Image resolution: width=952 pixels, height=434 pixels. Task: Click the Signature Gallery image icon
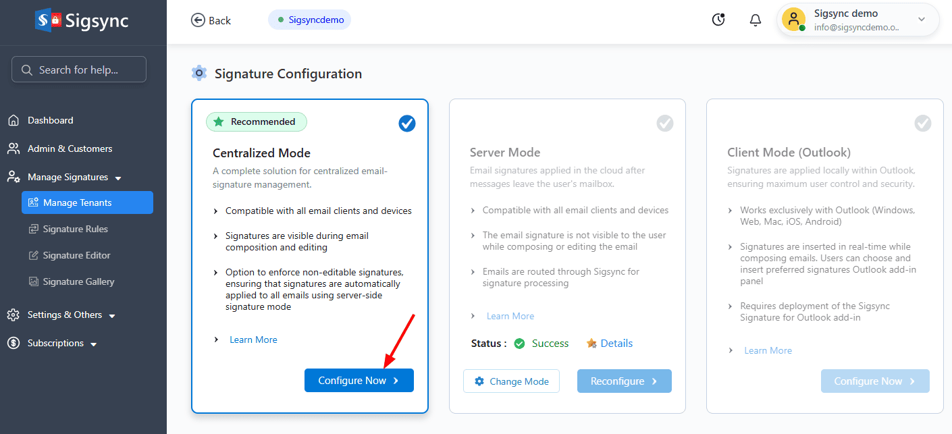pos(34,282)
